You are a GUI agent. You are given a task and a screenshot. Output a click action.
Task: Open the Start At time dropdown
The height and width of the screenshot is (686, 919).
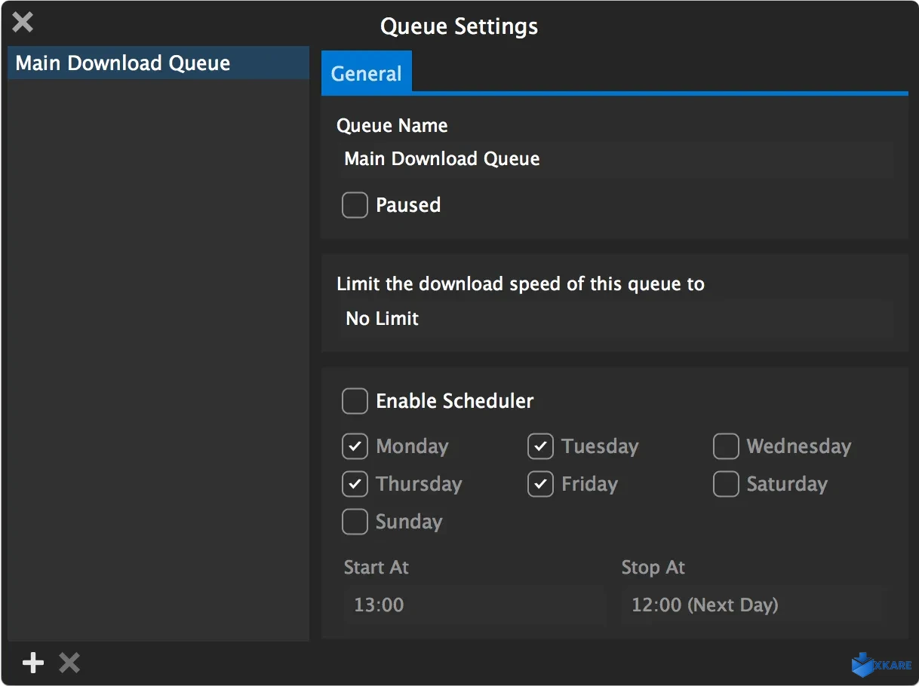pyautogui.click(x=475, y=605)
